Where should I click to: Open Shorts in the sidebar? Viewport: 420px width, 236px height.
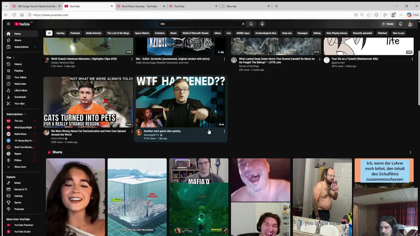[21, 40]
